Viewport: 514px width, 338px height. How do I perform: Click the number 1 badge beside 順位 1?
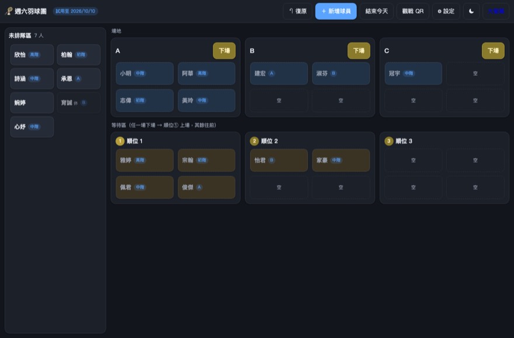[120, 141]
